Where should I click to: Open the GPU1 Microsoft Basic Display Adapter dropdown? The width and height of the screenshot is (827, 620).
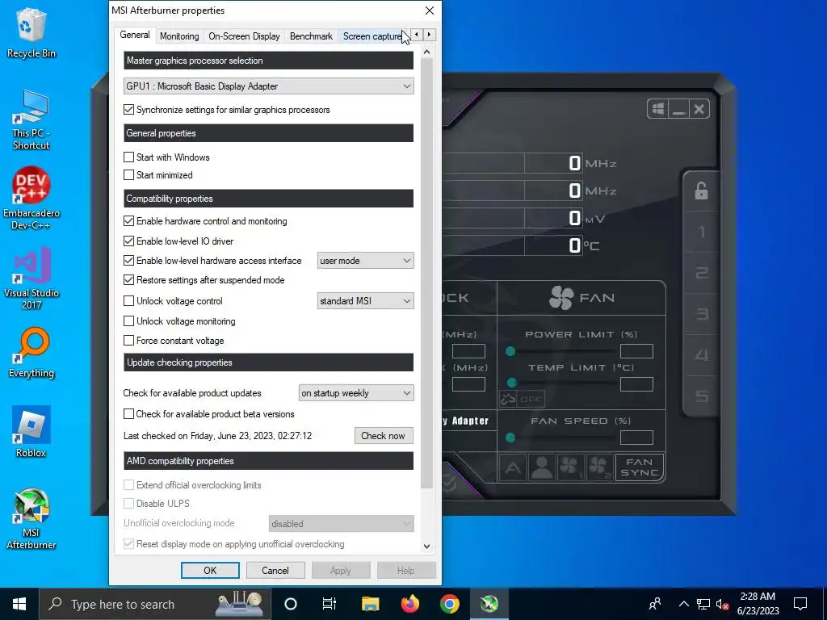[x=268, y=86]
